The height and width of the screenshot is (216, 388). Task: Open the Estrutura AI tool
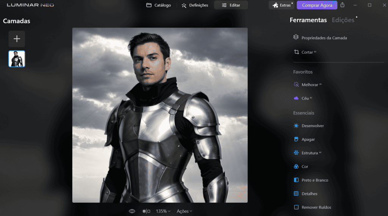tap(310, 153)
